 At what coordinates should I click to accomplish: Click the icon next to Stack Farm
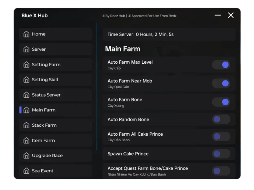click(x=26, y=125)
